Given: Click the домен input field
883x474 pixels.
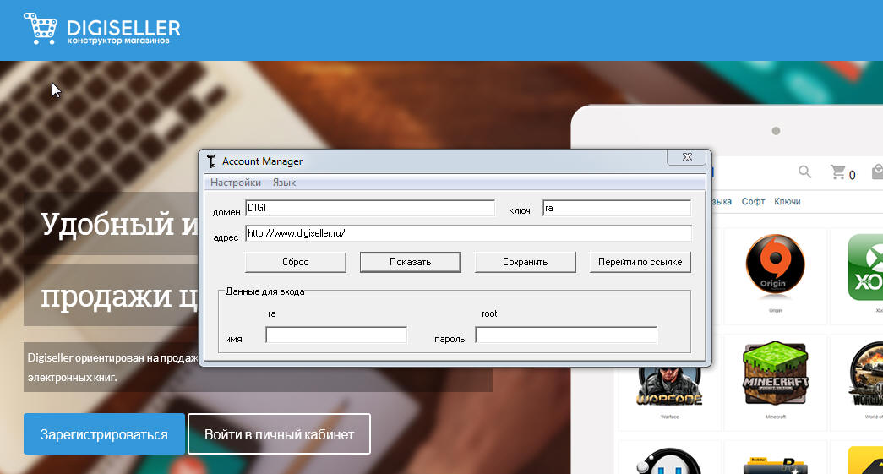Looking at the screenshot, I should tap(369, 208).
